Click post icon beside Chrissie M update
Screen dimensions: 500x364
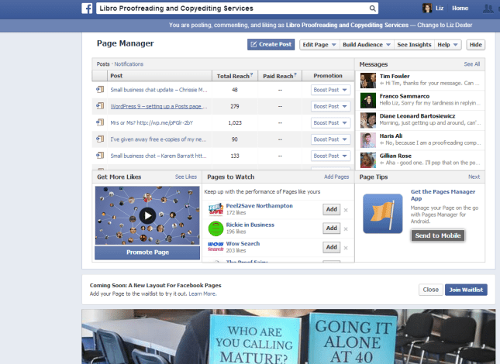click(100, 90)
